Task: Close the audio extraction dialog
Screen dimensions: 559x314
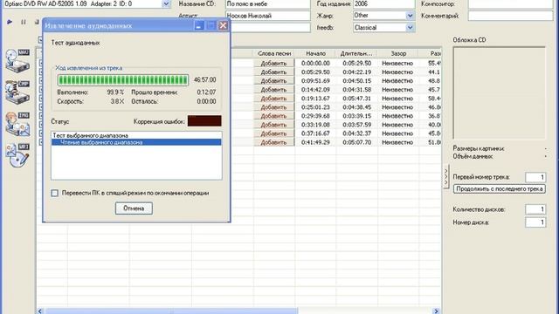Action: (223, 25)
